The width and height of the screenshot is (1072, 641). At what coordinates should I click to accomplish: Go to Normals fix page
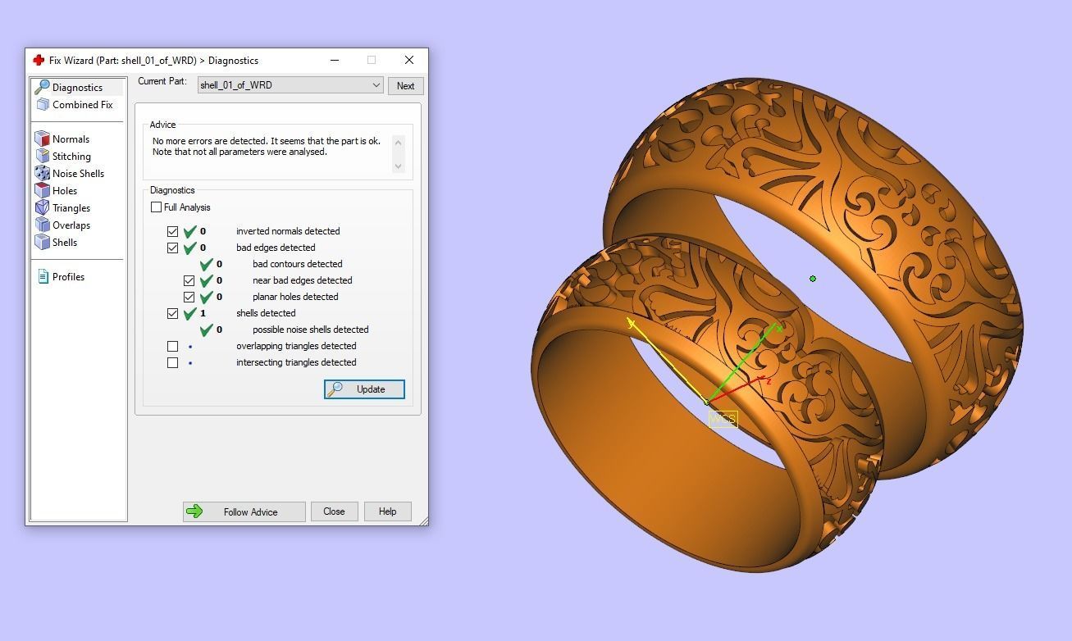(71, 139)
